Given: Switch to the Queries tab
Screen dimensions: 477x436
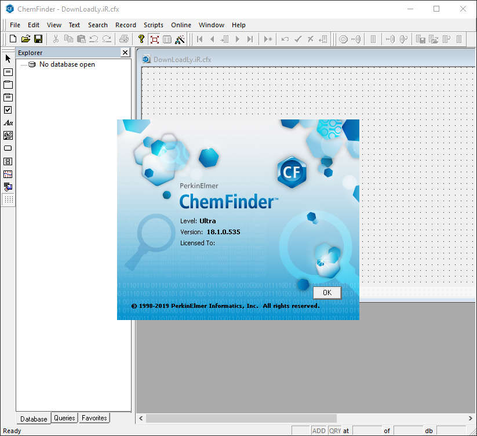Looking at the screenshot, I should (x=64, y=417).
